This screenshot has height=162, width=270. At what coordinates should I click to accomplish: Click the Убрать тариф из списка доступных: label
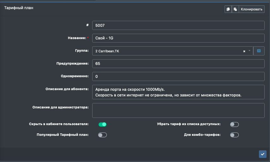click(x=189, y=124)
